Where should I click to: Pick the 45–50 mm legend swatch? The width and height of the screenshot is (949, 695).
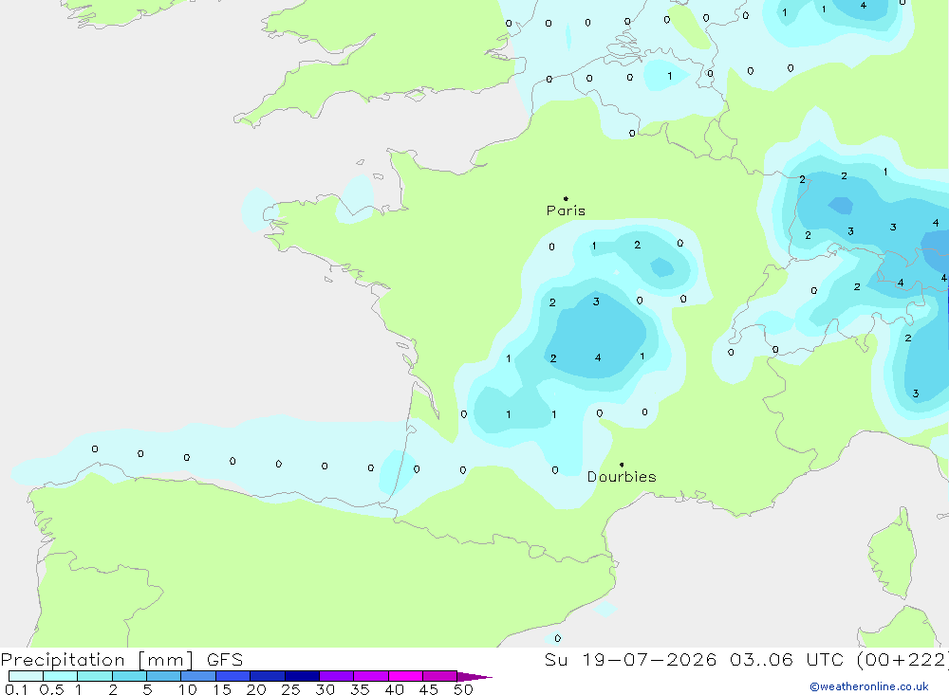pyautogui.click(x=440, y=676)
